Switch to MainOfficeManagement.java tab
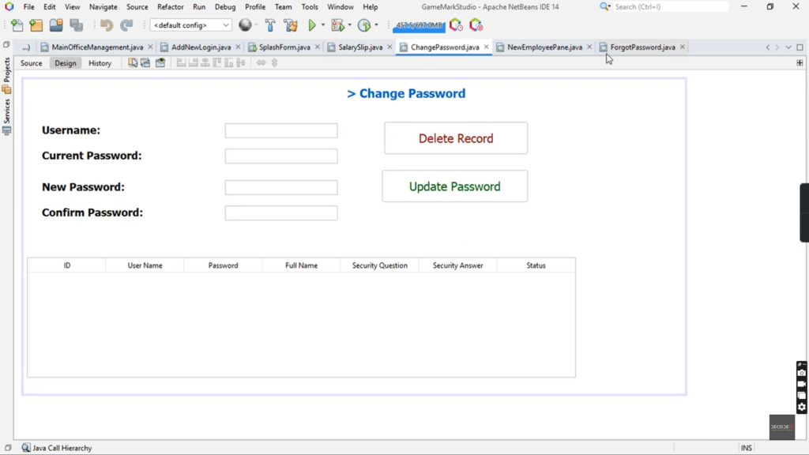 click(97, 47)
